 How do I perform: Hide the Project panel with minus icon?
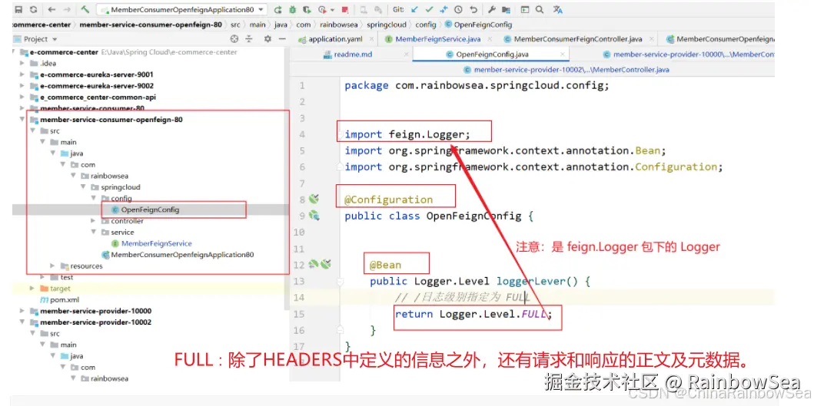click(282, 39)
